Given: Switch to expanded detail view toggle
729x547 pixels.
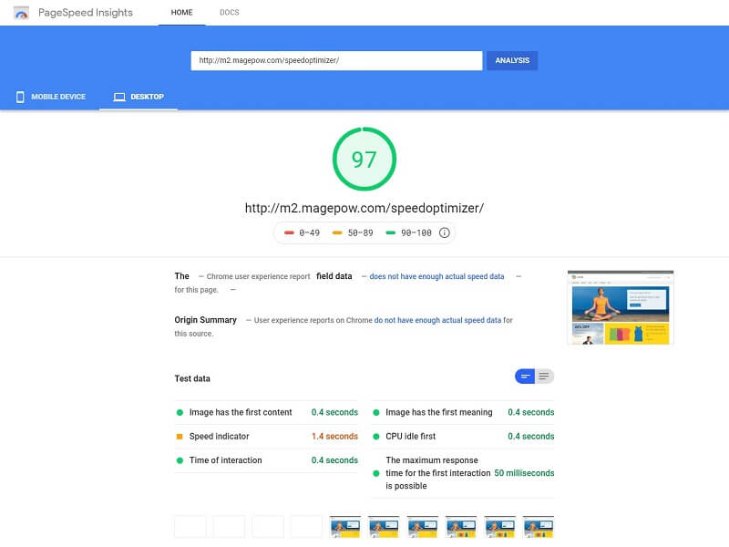Looking at the screenshot, I should coord(544,377).
